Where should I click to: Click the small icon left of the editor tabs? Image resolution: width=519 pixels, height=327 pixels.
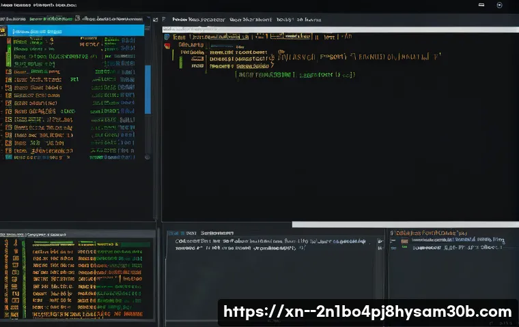tap(156, 20)
